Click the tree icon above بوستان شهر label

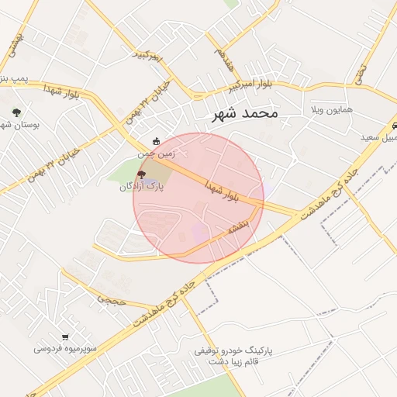coord(17,112)
